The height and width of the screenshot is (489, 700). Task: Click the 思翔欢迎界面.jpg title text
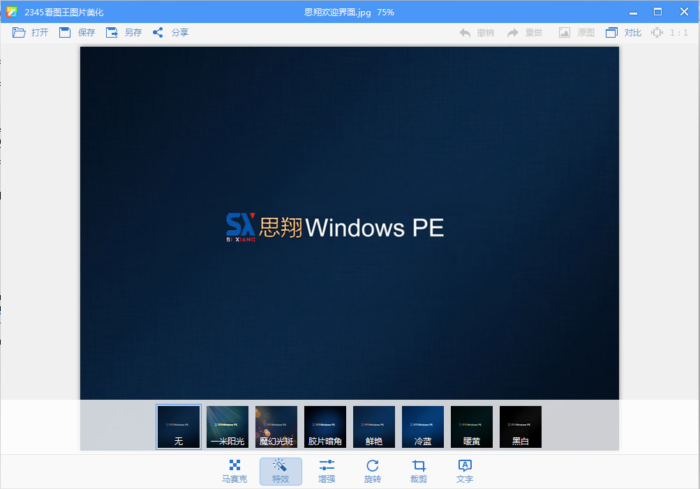338,13
